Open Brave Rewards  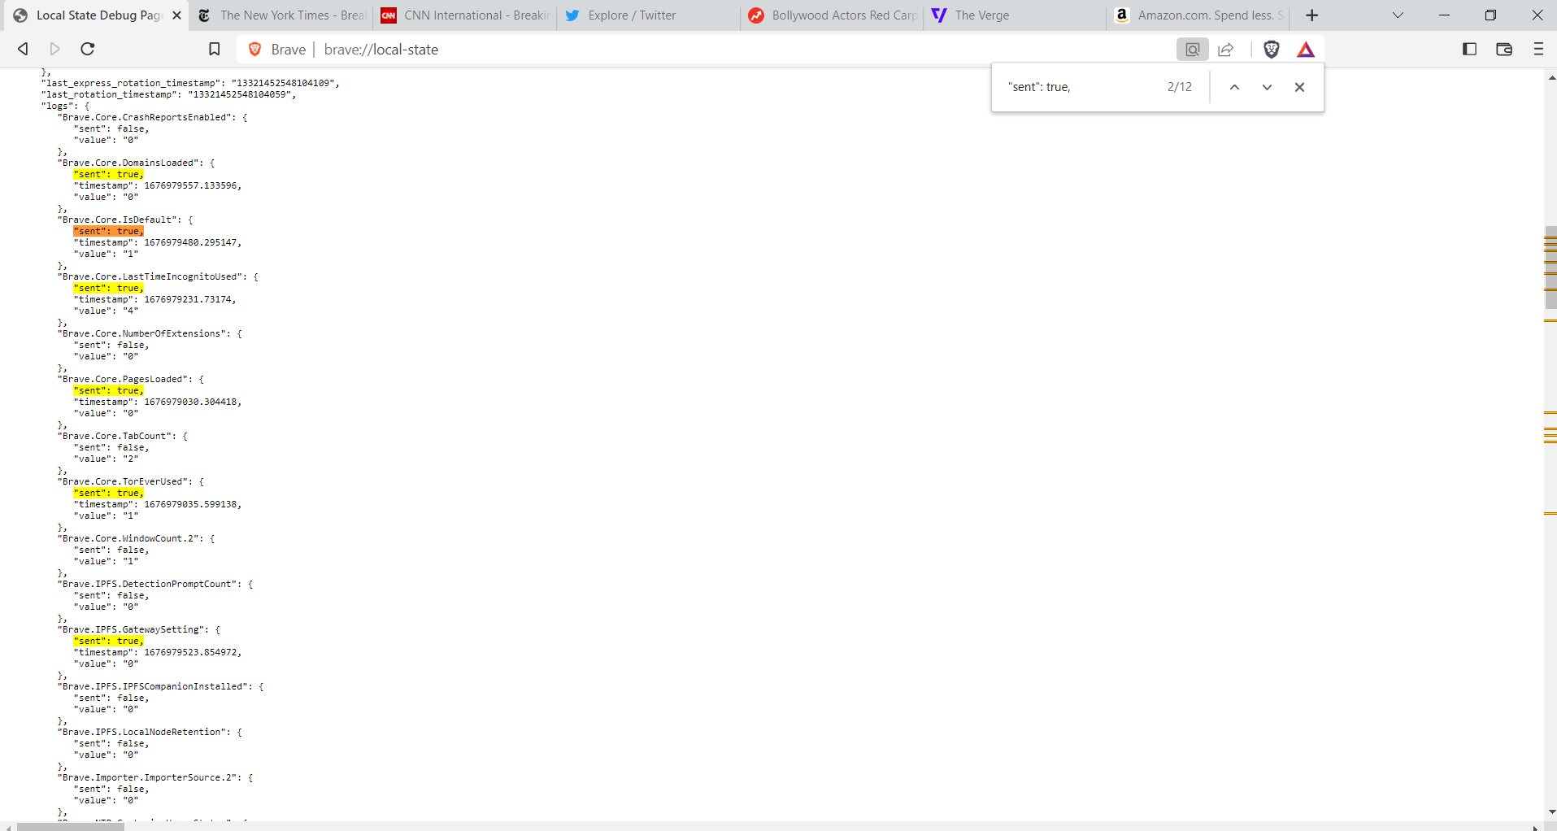coord(1305,49)
